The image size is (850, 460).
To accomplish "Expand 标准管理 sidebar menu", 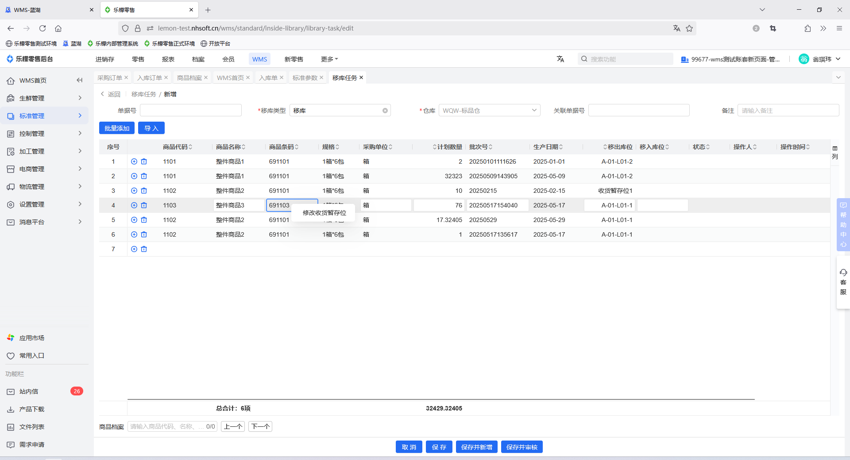I will click(44, 116).
